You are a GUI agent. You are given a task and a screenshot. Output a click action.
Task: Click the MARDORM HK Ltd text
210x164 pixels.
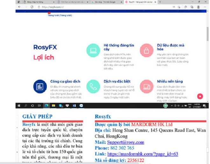pyautogui.click(x=152, y=125)
